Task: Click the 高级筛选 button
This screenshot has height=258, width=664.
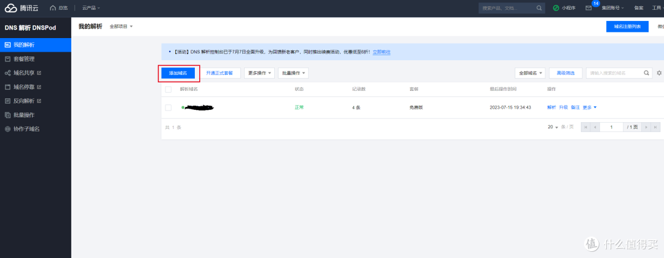Action: point(566,72)
